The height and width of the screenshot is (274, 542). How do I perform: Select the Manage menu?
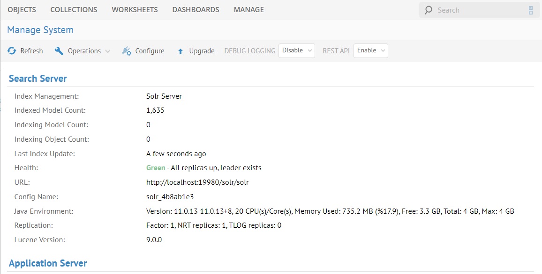[x=248, y=9]
